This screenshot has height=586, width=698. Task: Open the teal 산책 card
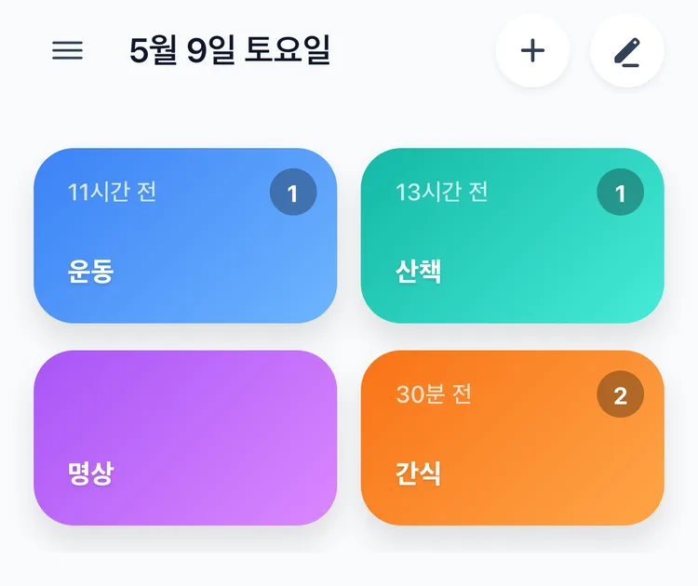tap(513, 236)
